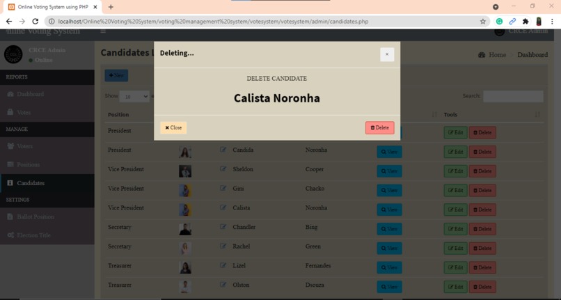
Task: Click the tab search circle icon
Action: click(496, 6)
